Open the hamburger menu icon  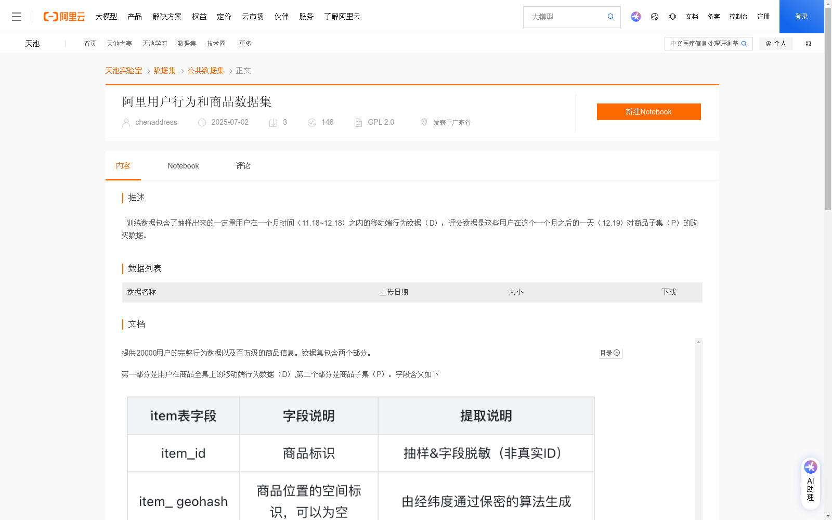pyautogui.click(x=17, y=17)
